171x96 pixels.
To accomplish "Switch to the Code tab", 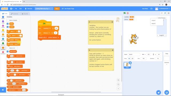I will [x=5, y=14].
